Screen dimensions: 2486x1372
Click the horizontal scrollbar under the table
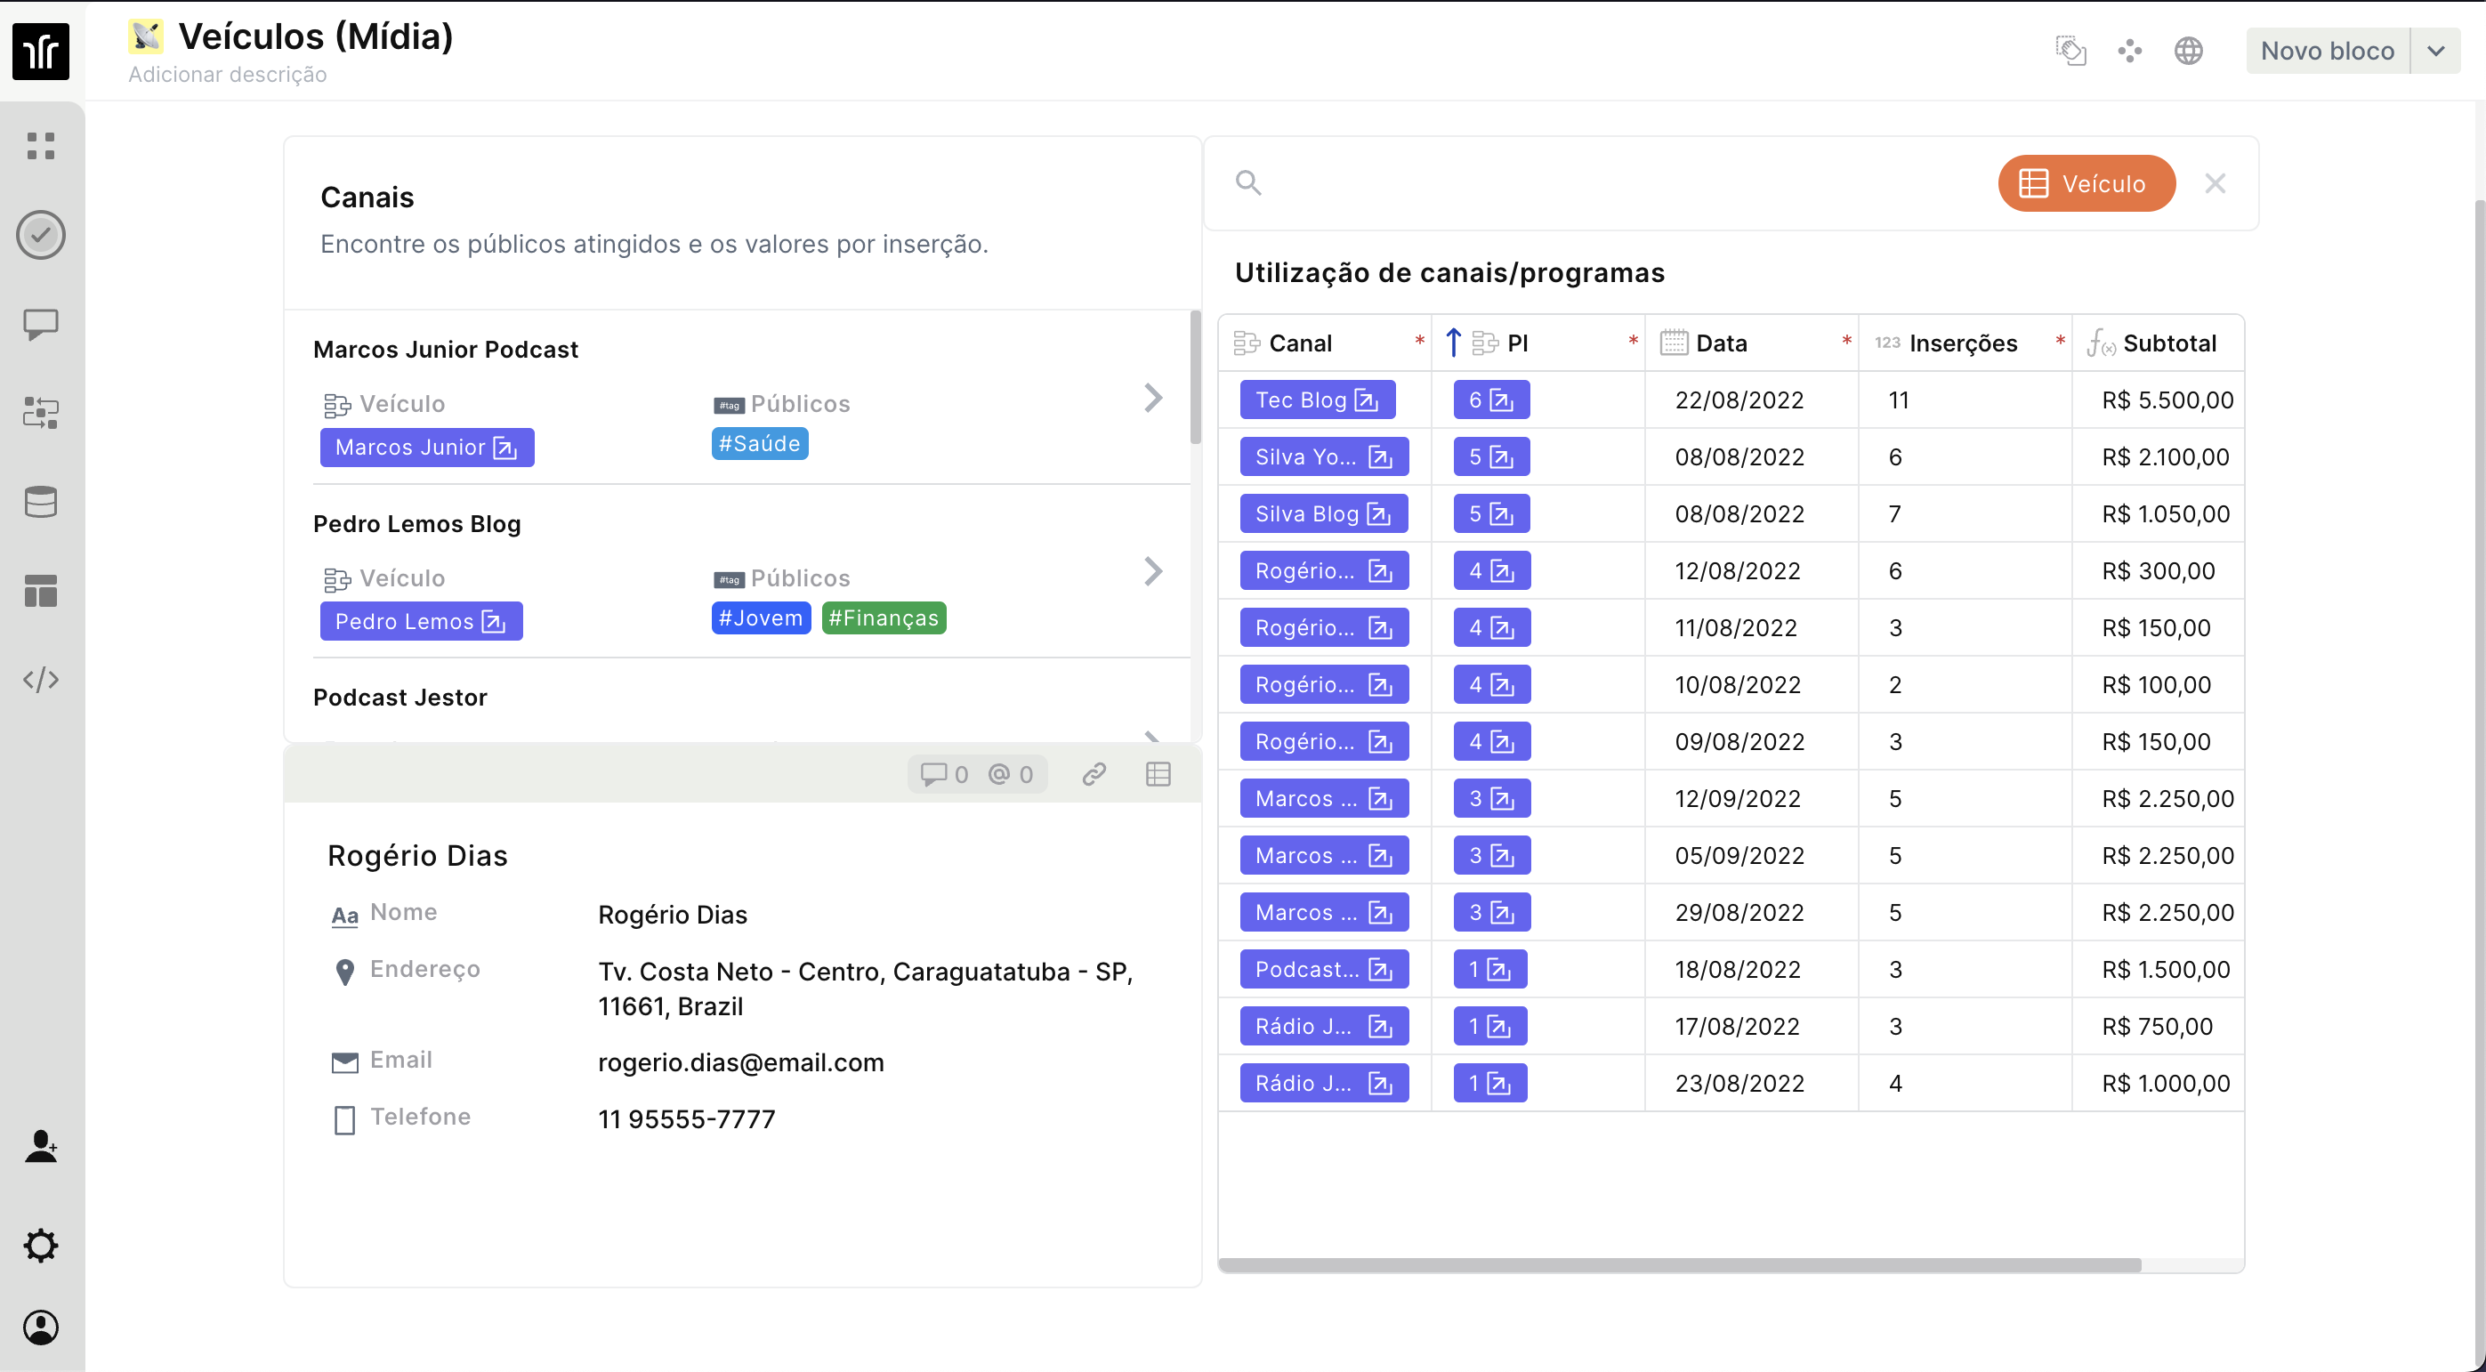point(1679,1265)
